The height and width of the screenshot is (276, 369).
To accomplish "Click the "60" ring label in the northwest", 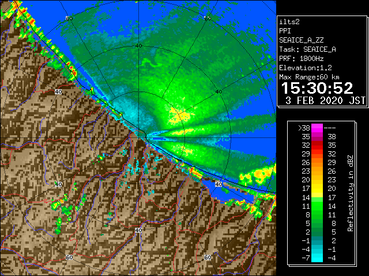I will tap(69, 18).
